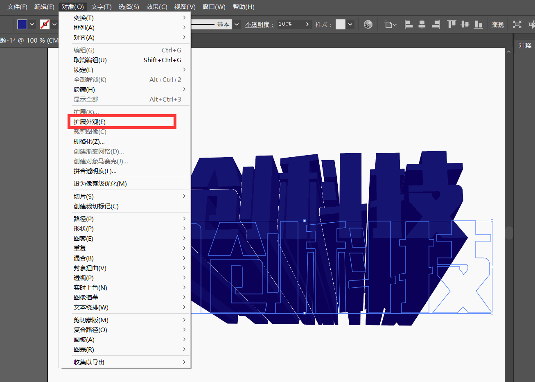The image size is (535, 382).
Task: Choose 扩展外观(E) from the menu
Action: [x=90, y=122]
